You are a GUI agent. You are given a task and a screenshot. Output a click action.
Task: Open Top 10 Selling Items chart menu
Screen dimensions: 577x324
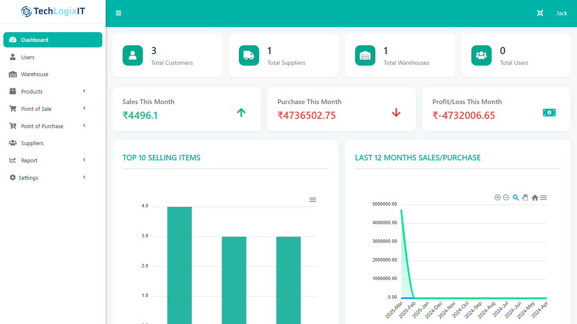point(312,200)
